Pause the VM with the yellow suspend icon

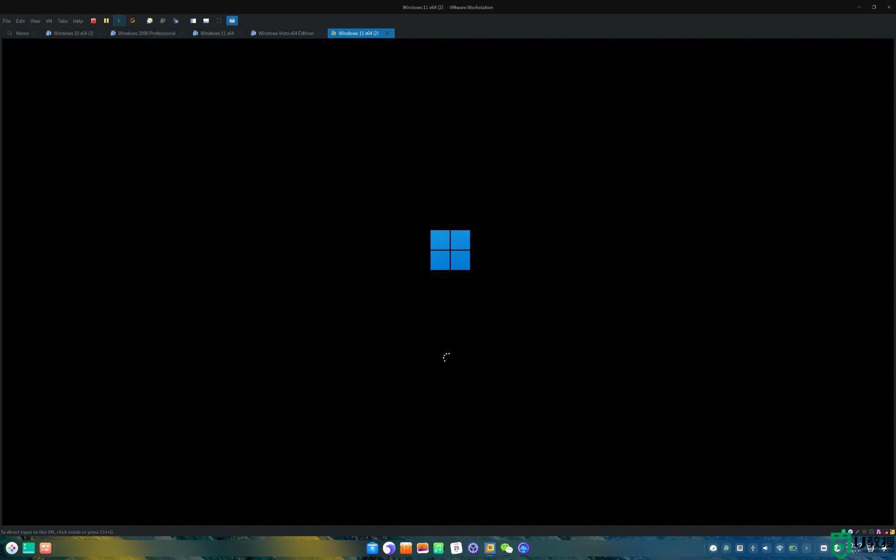point(106,21)
